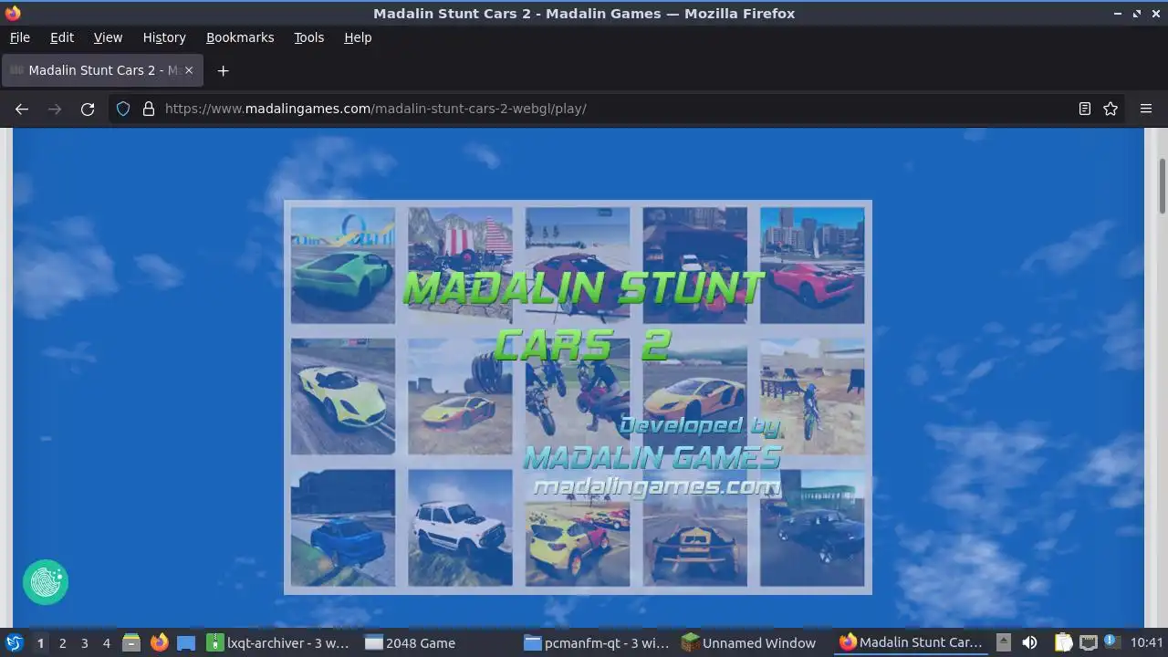1168x657 pixels.
Task: Open tracking protection shield icon
Action: coord(123,109)
